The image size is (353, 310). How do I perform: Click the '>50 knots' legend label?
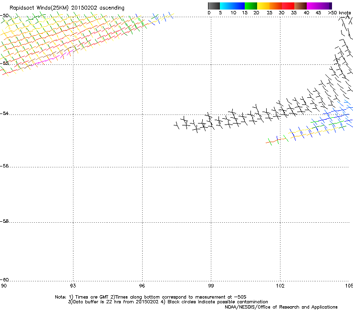339,12
